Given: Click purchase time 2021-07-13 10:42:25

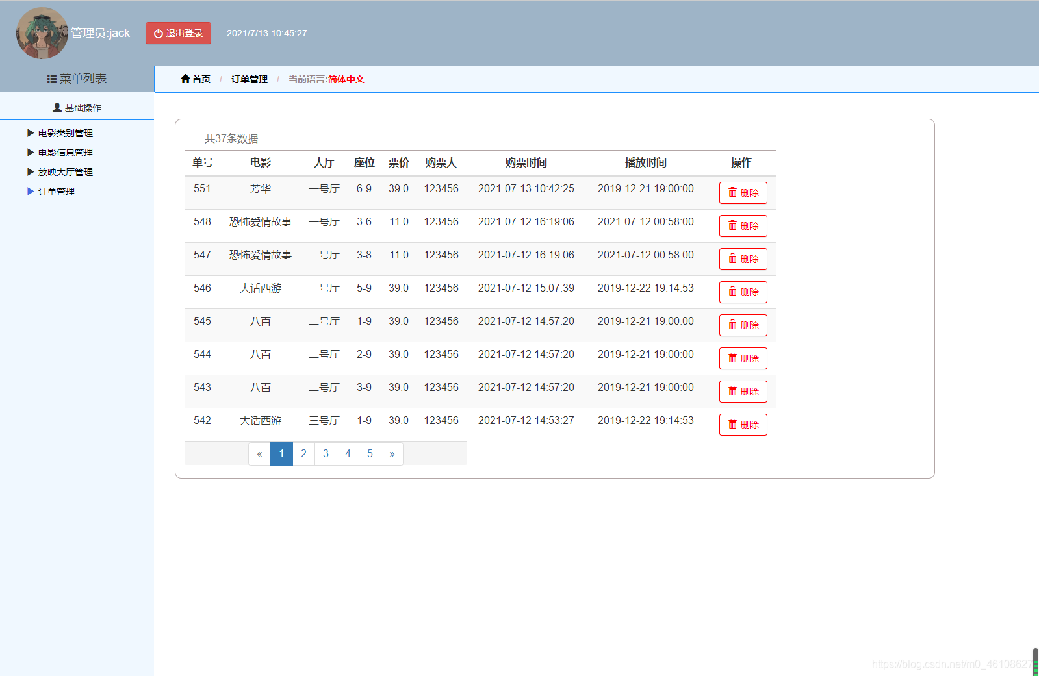Looking at the screenshot, I should pos(526,189).
